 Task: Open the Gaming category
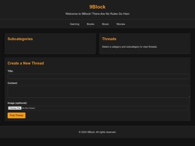click(x=74, y=24)
